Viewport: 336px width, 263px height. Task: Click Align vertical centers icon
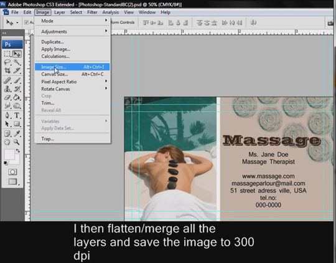[153, 22]
